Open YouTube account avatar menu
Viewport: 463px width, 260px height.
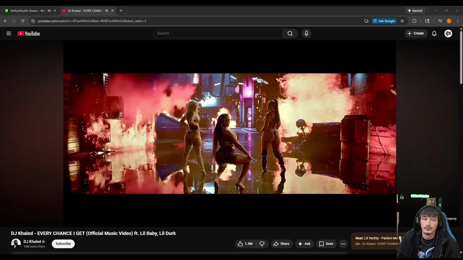coord(448,34)
